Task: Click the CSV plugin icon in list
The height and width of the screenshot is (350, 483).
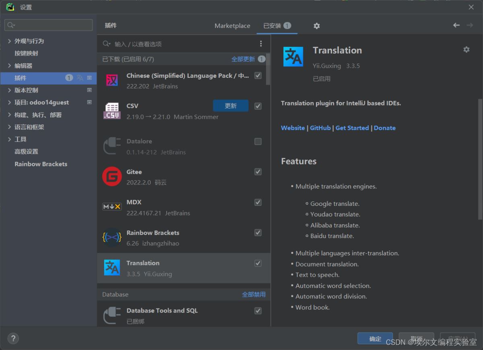Action: 112,111
